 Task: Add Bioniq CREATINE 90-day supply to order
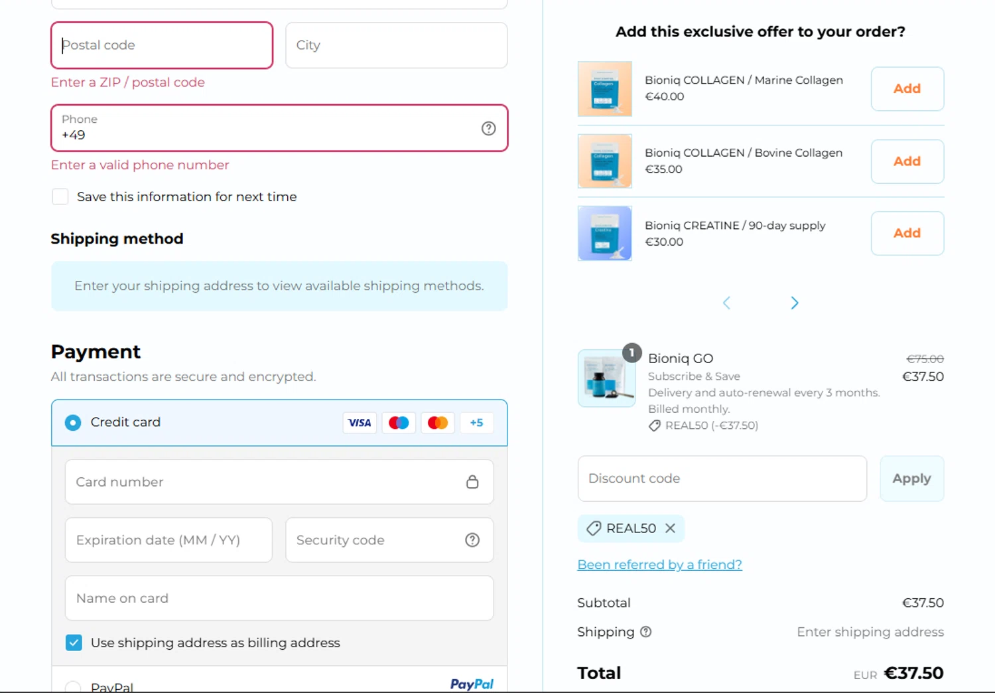(x=907, y=233)
